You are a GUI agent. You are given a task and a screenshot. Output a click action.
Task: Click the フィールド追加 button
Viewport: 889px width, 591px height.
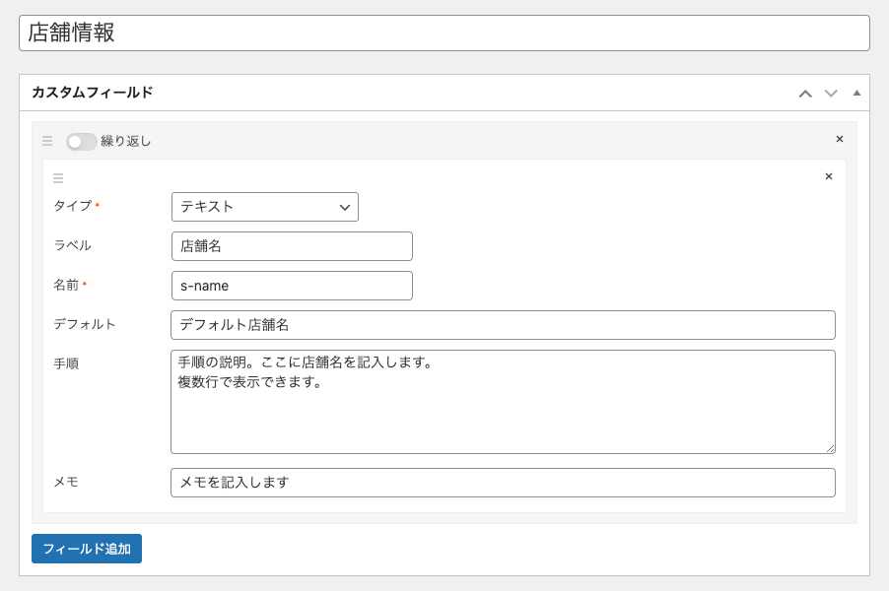[87, 549]
